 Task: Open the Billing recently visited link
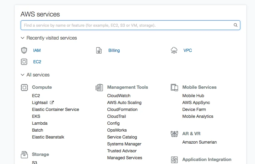(x=114, y=50)
